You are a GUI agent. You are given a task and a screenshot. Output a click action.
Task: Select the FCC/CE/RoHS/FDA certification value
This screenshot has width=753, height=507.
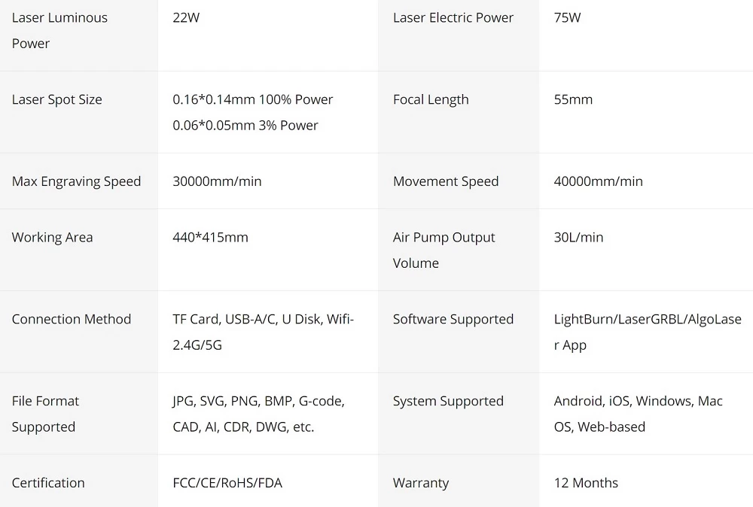227,483
